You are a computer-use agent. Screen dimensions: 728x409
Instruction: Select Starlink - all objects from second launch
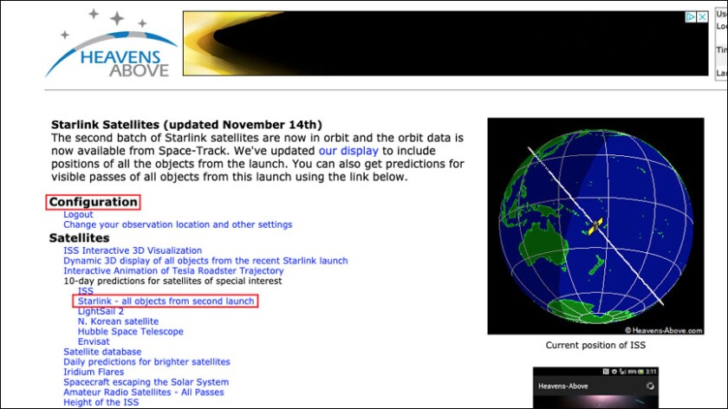click(x=166, y=301)
